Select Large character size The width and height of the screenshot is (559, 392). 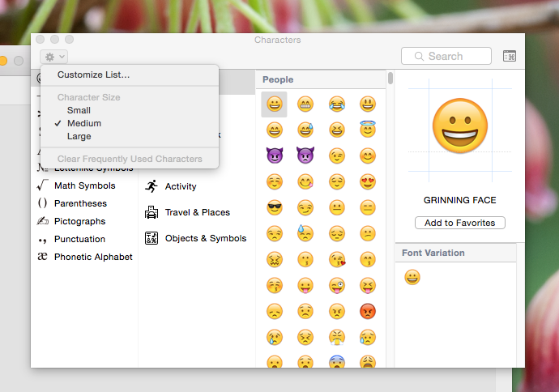[x=130, y=137]
